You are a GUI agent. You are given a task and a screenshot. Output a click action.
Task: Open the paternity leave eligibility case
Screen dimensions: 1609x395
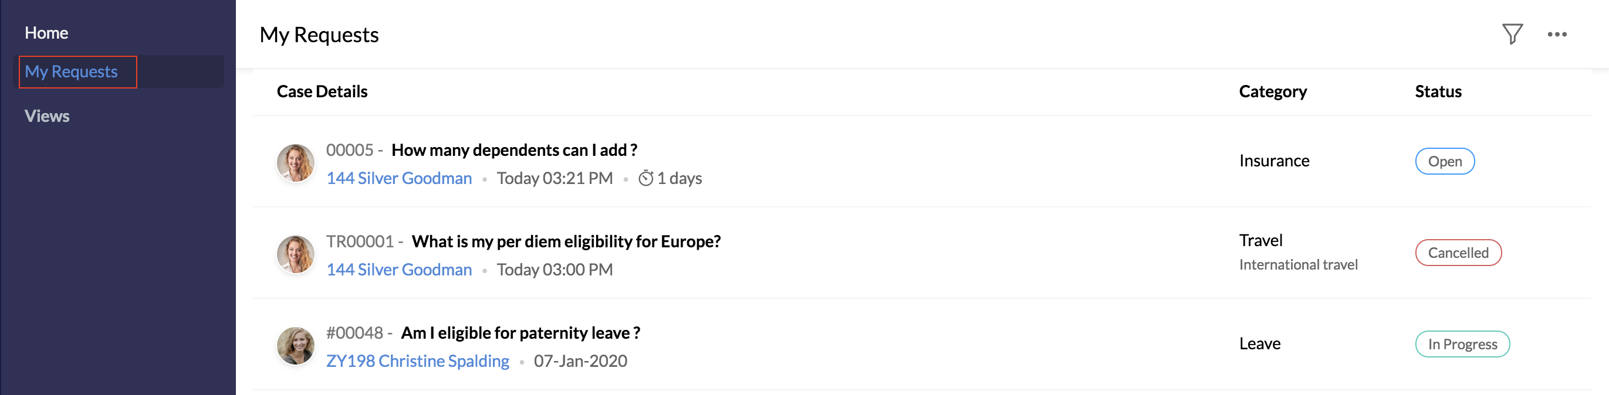[x=520, y=333]
